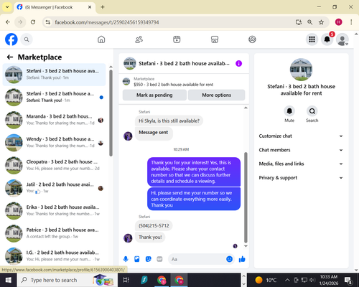Image resolution: width=359 pixels, height=287 pixels.
Task: Open the Chrome profile 'H' avatar
Action: [338, 22]
